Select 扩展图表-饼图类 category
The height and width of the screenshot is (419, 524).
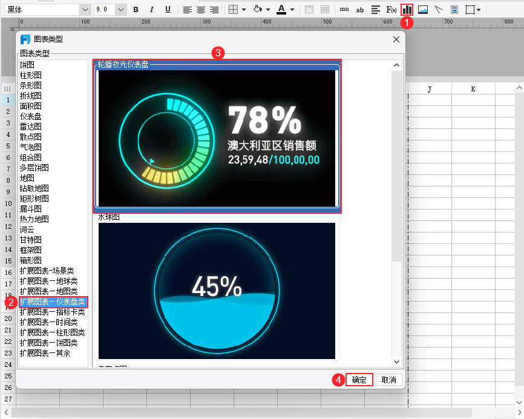pos(48,343)
